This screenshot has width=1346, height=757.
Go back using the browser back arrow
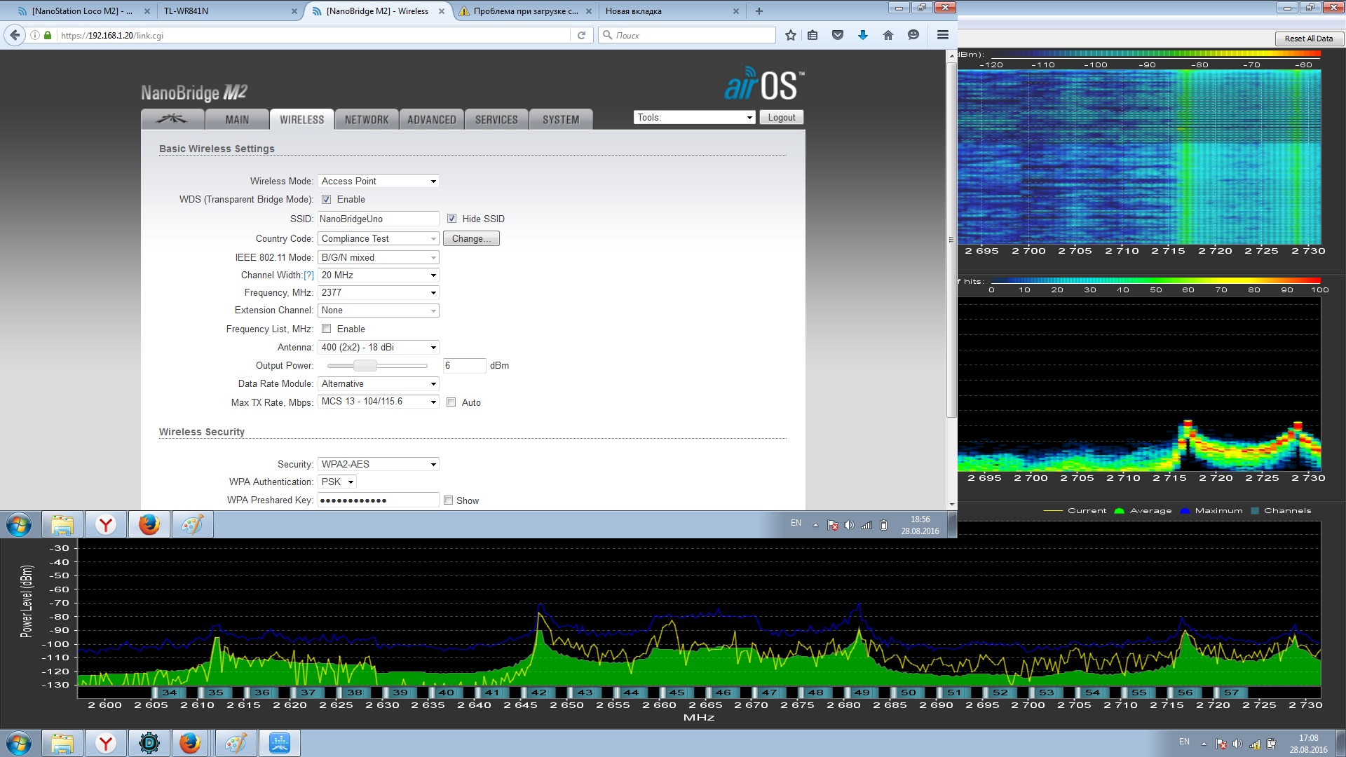point(15,35)
